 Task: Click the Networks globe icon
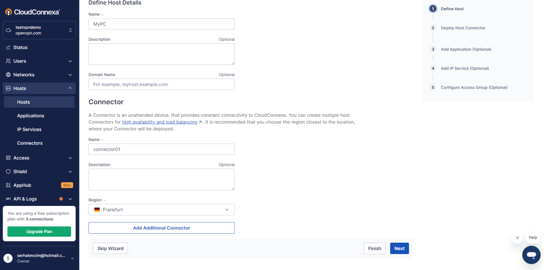point(8,75)
